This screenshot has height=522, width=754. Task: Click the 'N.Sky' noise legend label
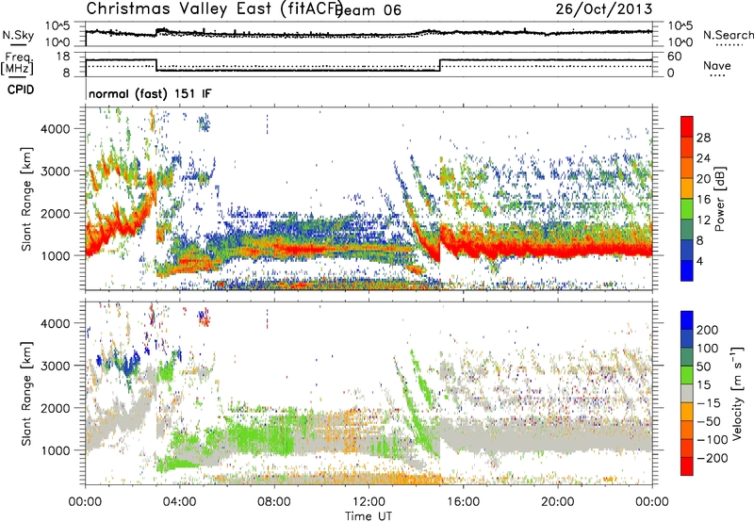point(18,35)
